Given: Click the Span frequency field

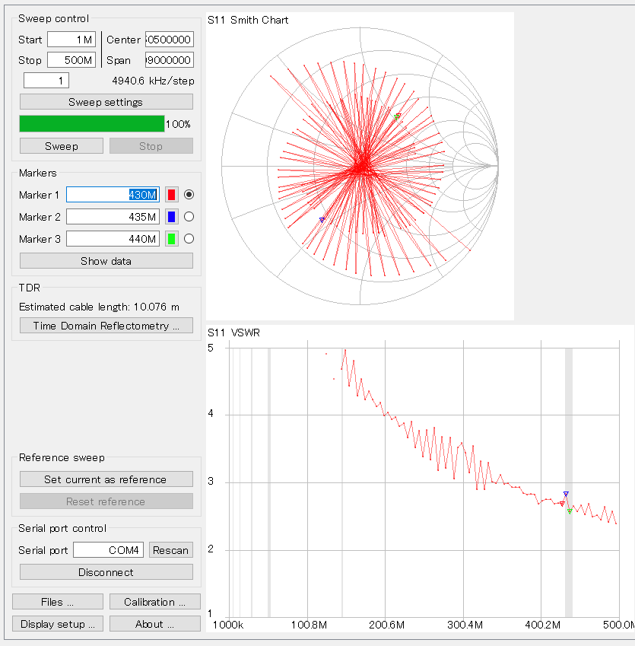Looking at the screenshot, I should (170, 60).
